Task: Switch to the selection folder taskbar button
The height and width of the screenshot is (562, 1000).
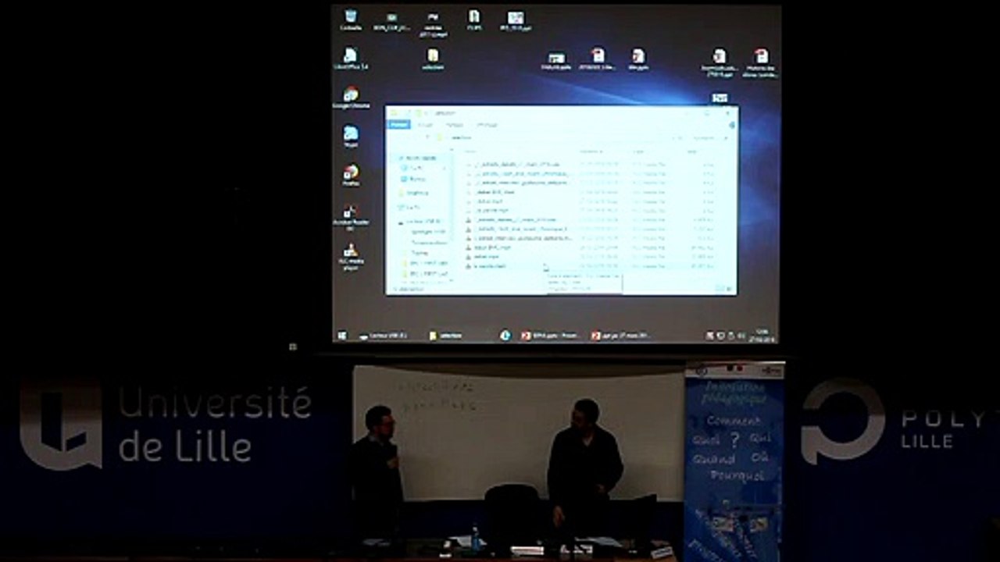Action: [x=445, y=336]
